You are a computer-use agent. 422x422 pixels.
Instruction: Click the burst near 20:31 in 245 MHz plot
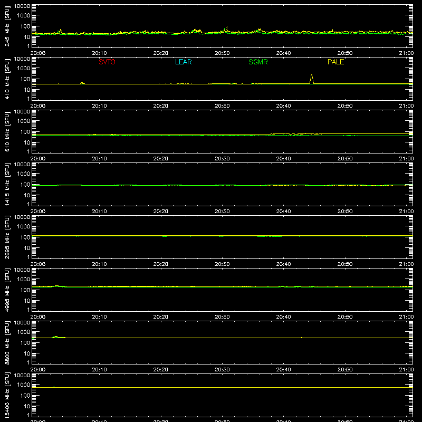click(x=226, y=30)
